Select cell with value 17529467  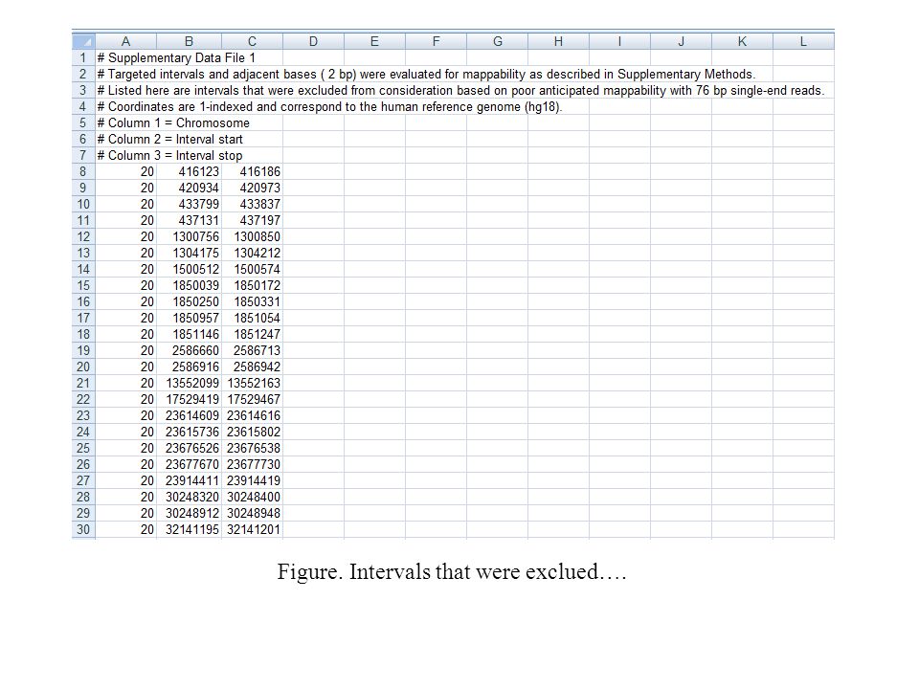(x=252, y=399)
